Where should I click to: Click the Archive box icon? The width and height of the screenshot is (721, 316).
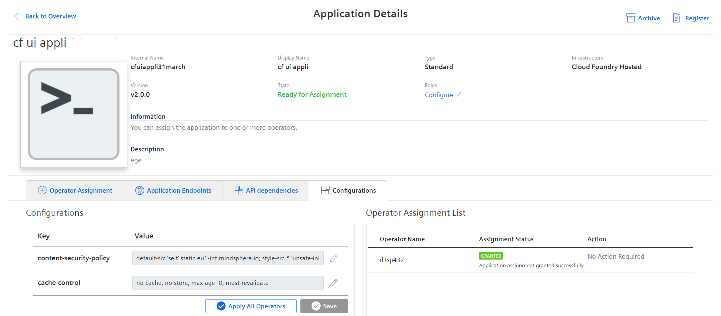point(630,18)
